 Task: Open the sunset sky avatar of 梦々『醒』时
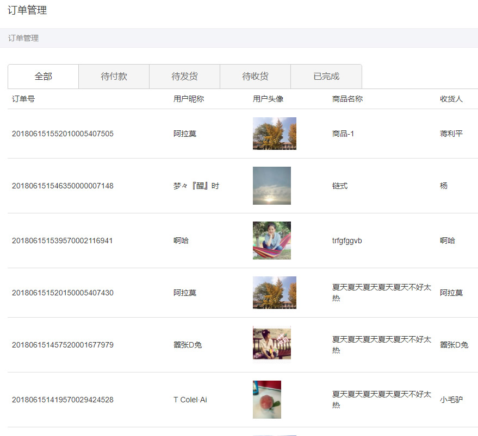pyautogui.click(x=271, y=186)
